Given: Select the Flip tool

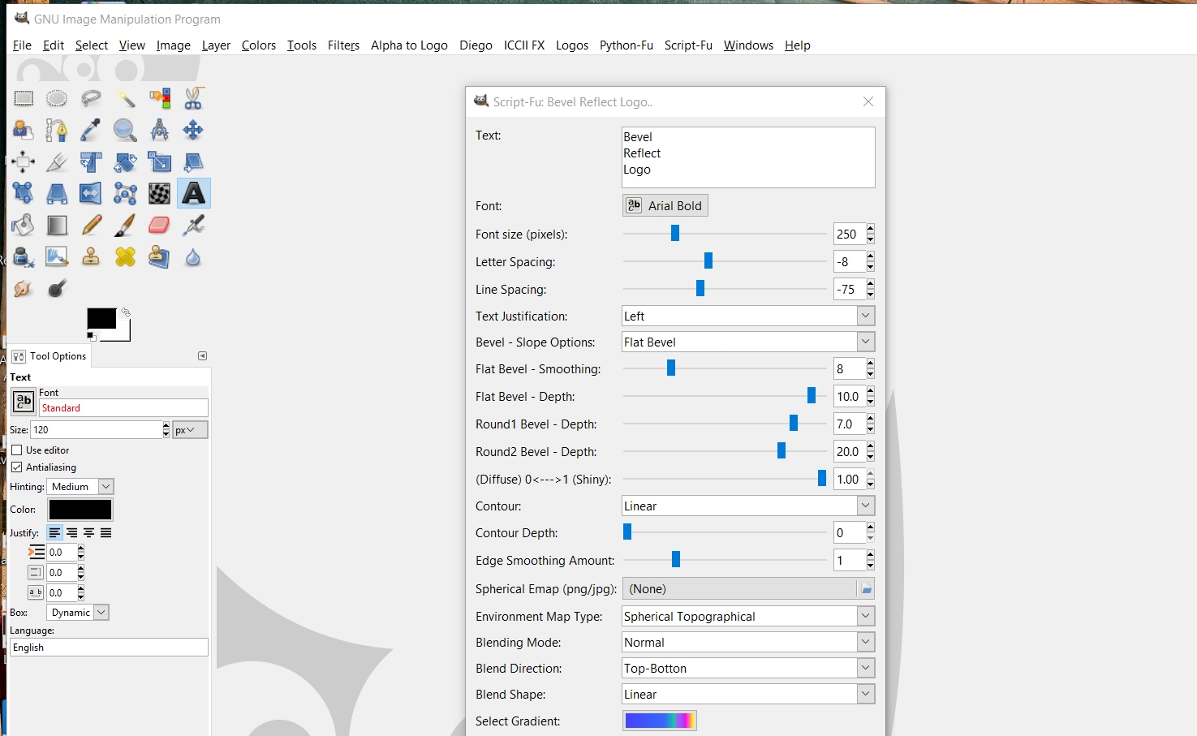Looking at the screenshot, I should coord(91,193).
